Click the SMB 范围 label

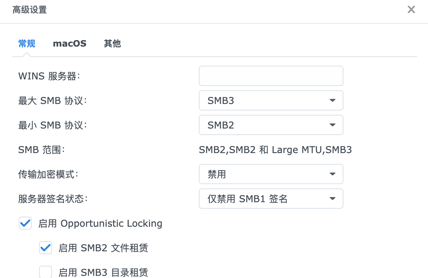pyautogui.click(x=41, y=150)
